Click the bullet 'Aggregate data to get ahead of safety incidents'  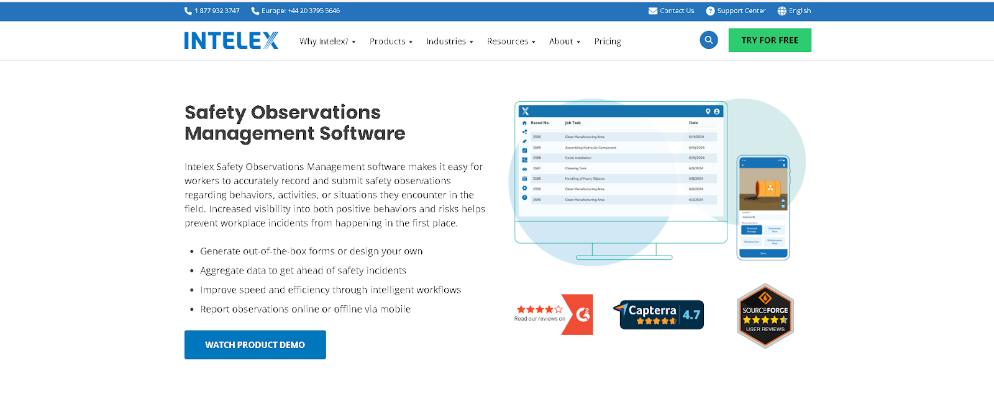[303, 270]
